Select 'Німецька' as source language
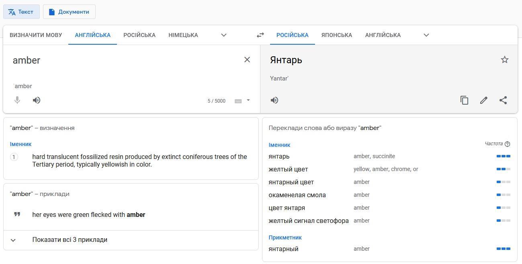The height and width of the screenshot is (264, 522). tap(183, 35)
